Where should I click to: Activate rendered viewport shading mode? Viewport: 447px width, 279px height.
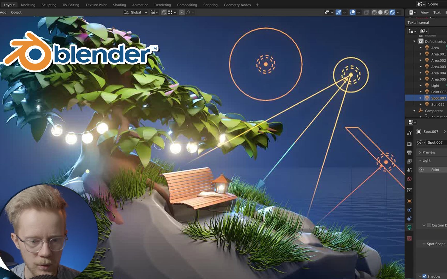(392, 12)
